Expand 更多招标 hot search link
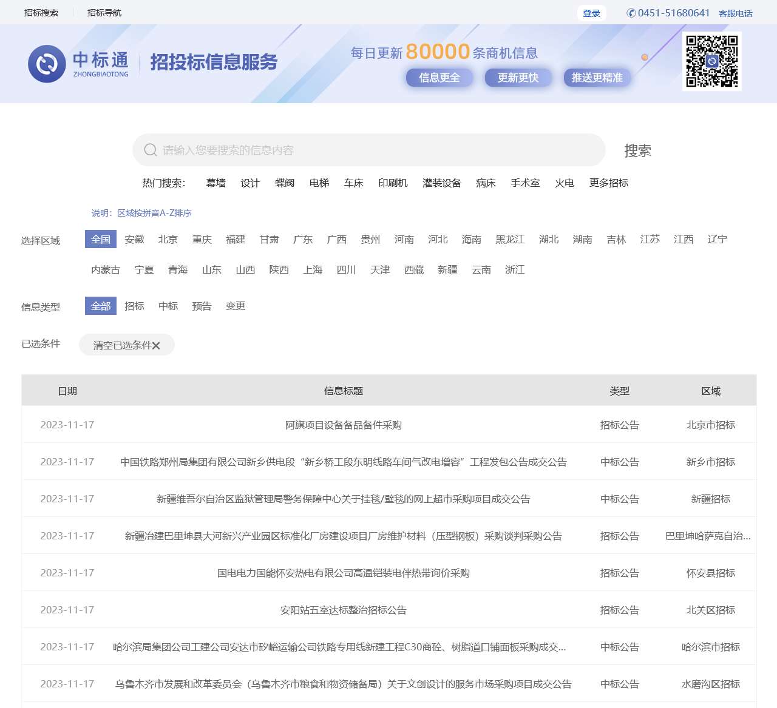 [608, 183]
